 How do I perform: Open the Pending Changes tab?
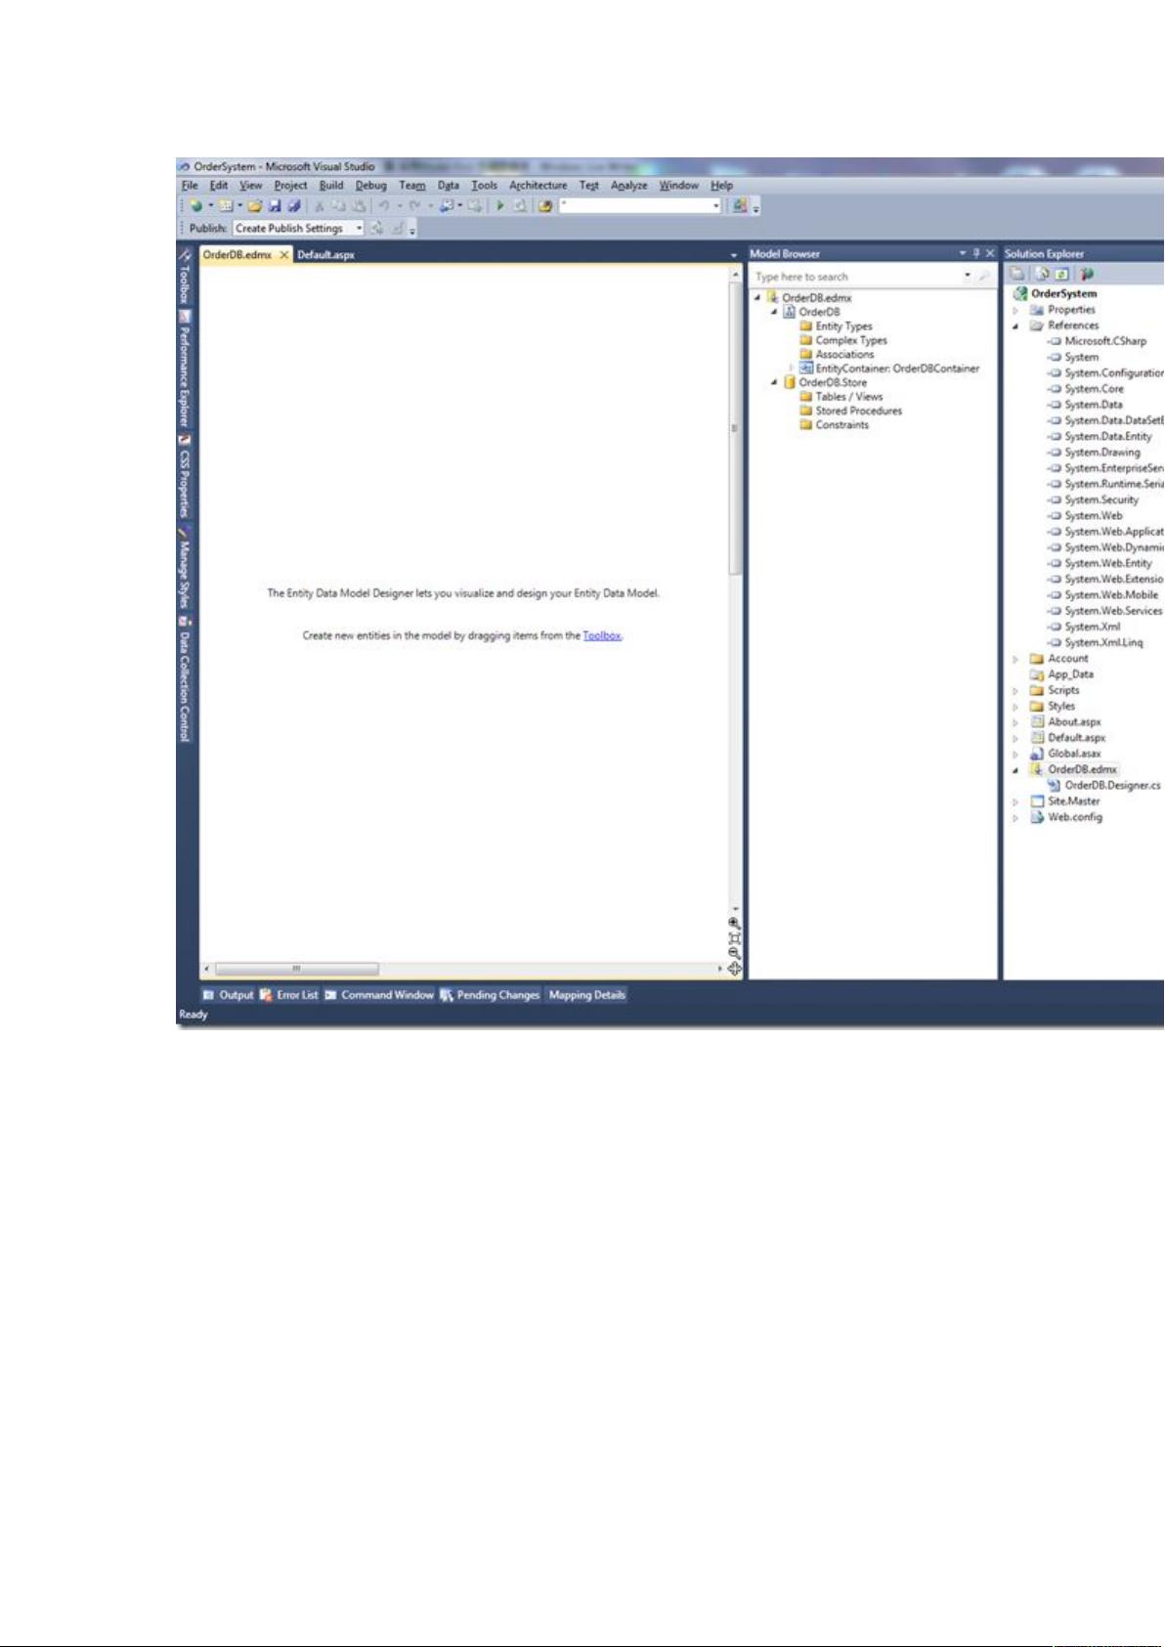click(x=490, y=995)
